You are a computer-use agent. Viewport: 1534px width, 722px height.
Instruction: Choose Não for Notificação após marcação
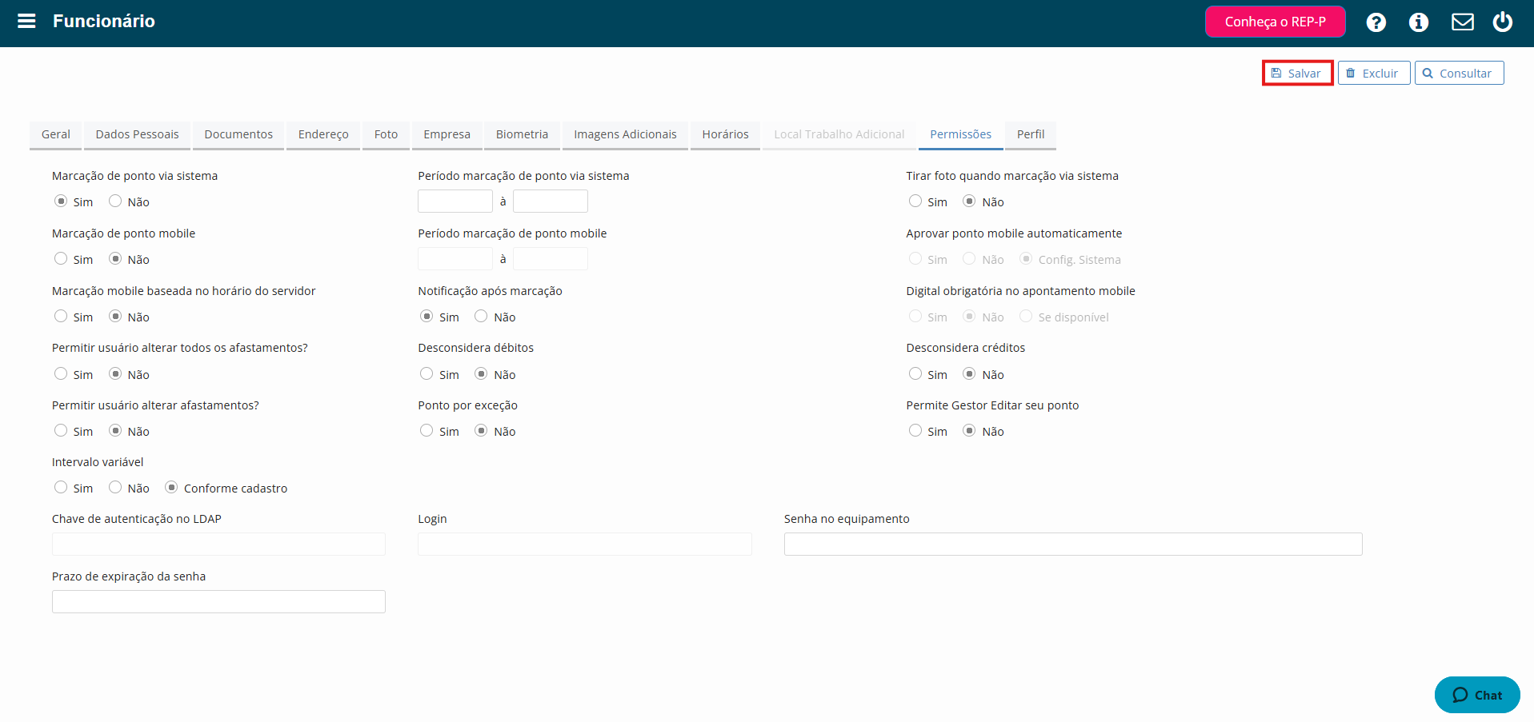coord(481,317)
